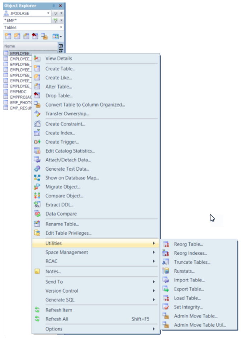Viewport: 242px width, 338px height.
Task: Select the EMP_PHOTO table row
Action: [18, 102]
